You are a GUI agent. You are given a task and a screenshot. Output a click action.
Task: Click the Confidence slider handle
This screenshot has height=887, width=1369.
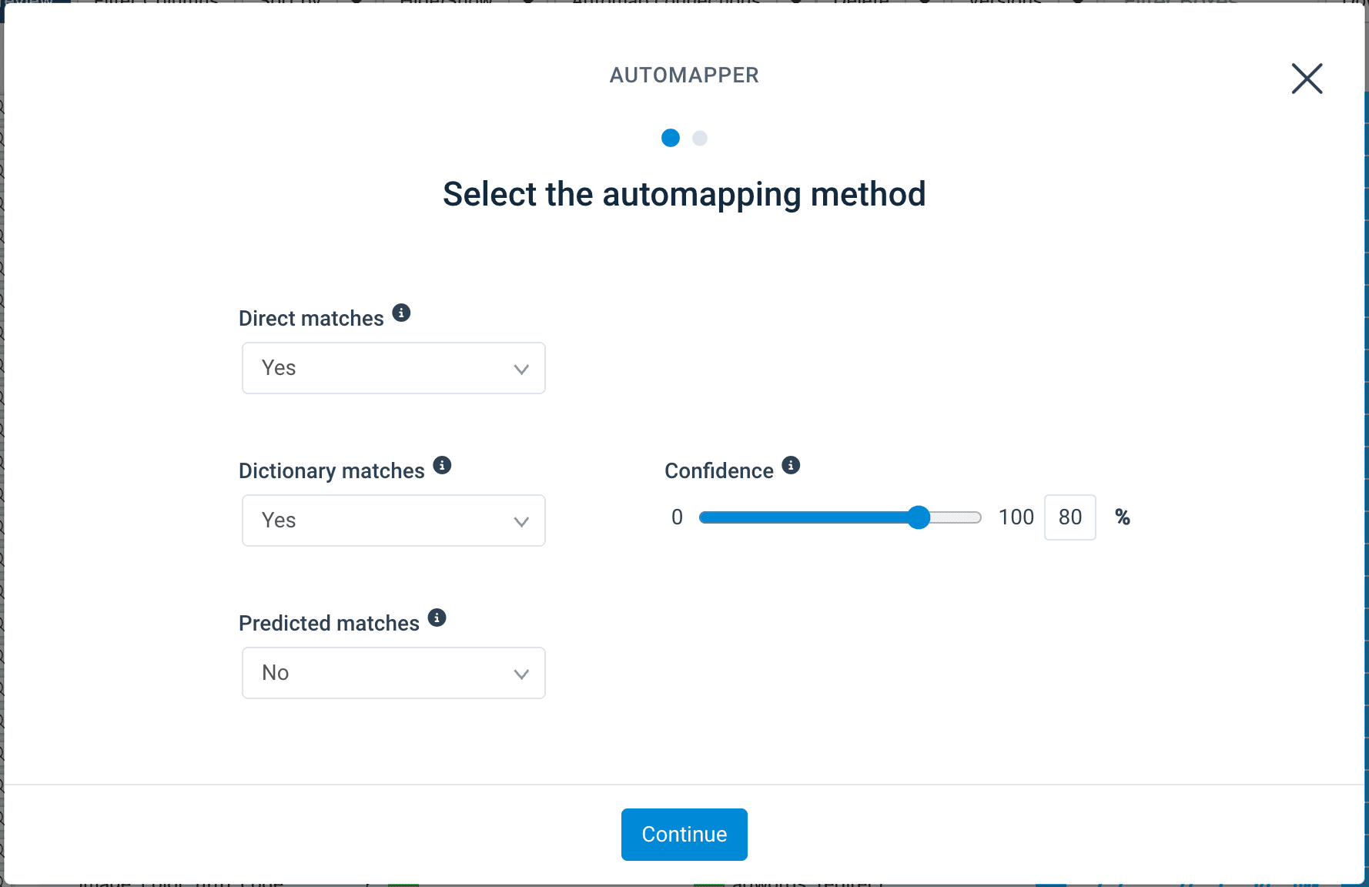tap(919, 517)
